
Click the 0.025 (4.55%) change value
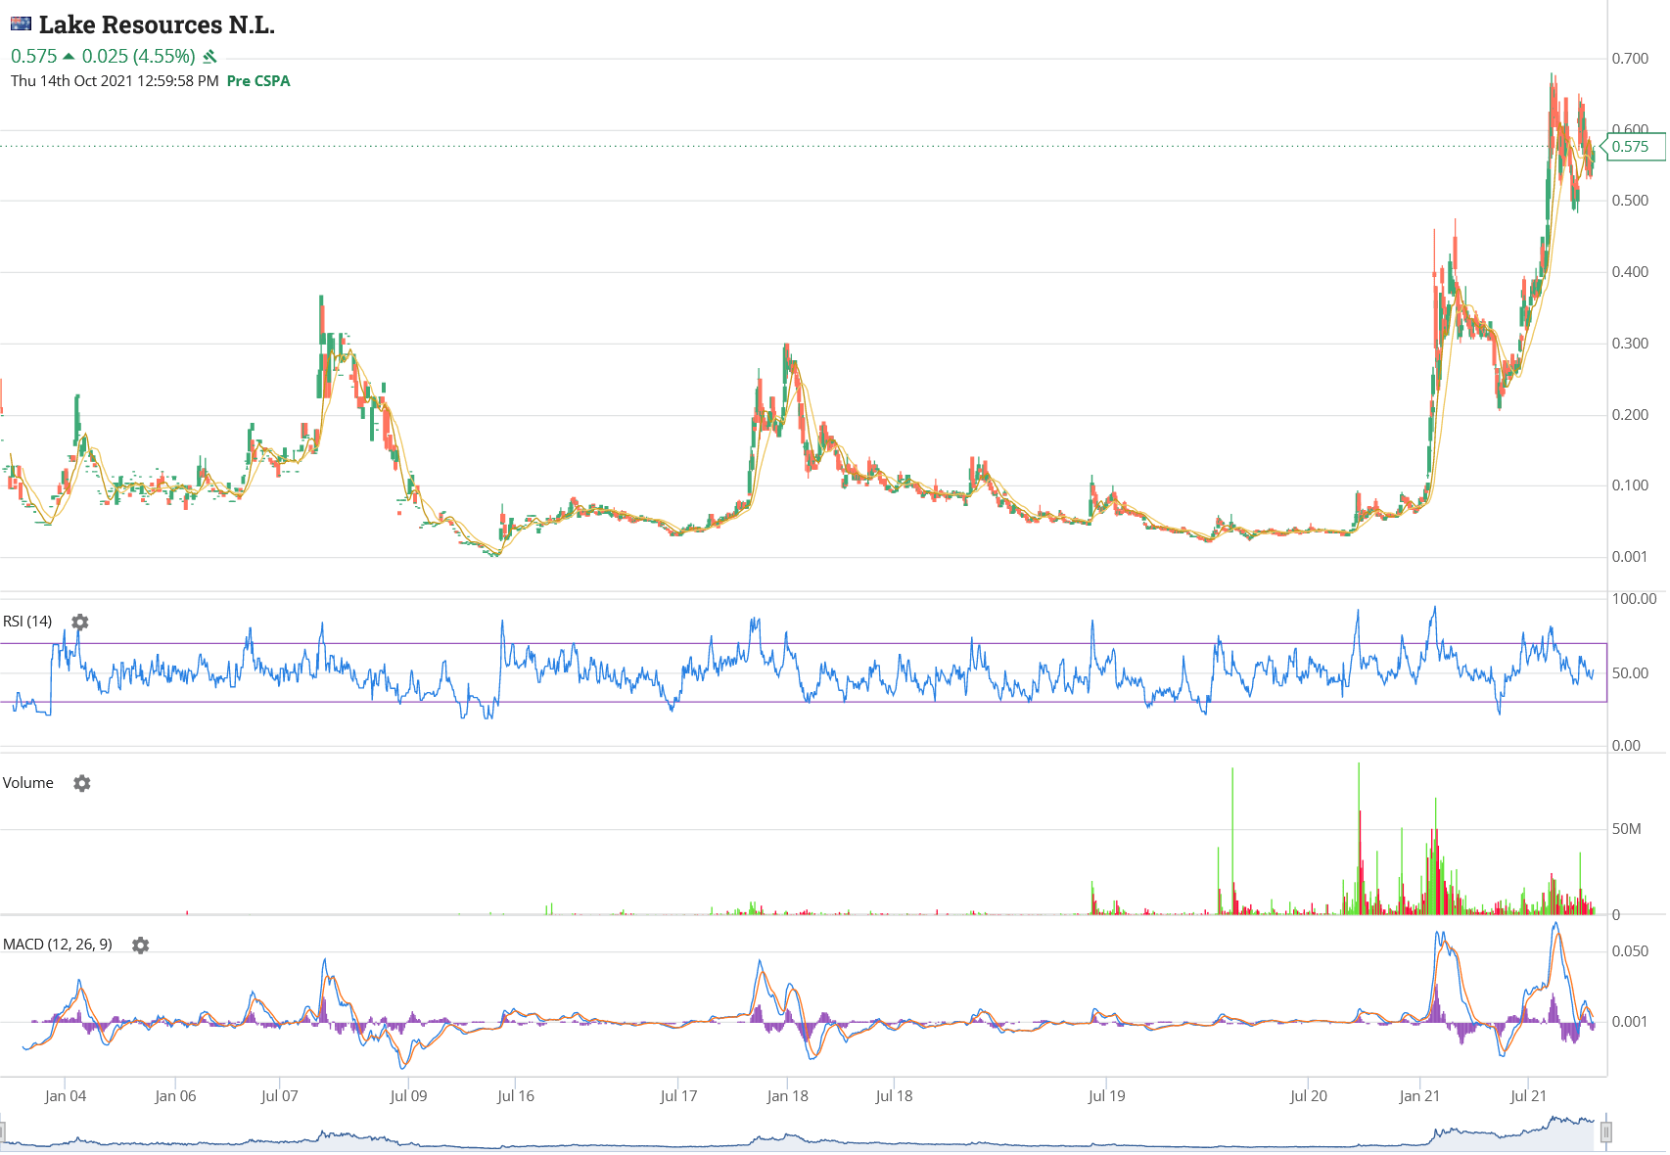click(x=138, y=57)
